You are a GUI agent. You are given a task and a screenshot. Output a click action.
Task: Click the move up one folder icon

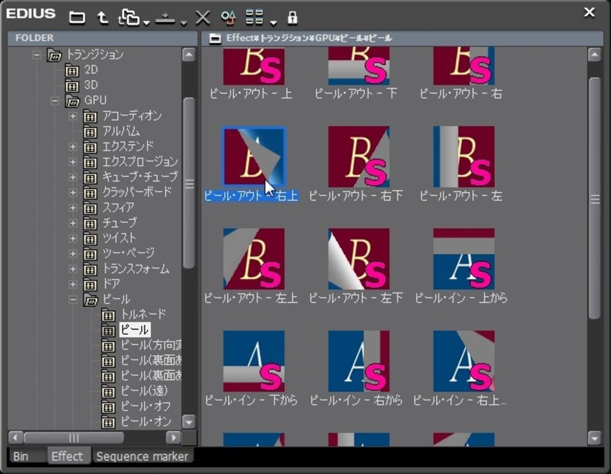point(103,18)
